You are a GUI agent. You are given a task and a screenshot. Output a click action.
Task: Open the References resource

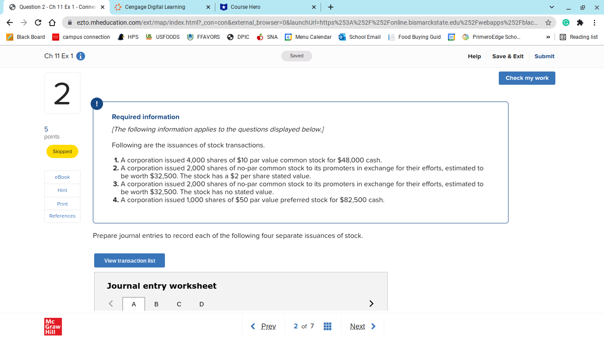[x=62, y=216]
